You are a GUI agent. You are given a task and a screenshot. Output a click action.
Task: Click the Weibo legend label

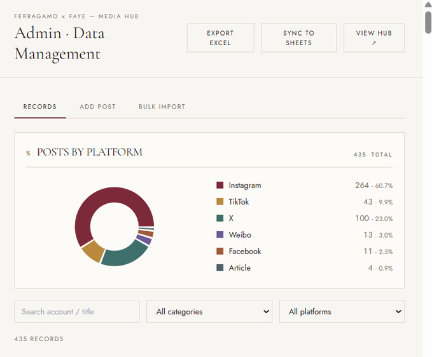coord(240,235)
